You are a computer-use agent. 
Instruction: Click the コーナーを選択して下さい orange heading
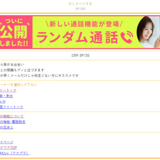click(x=18, y=85)
